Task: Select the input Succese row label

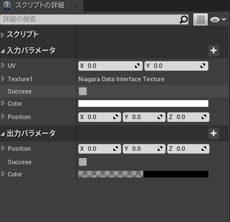Action: coord(19,91)
